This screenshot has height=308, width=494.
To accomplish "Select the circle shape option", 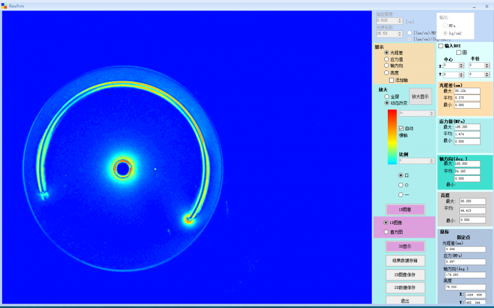I will pos(401,185).
